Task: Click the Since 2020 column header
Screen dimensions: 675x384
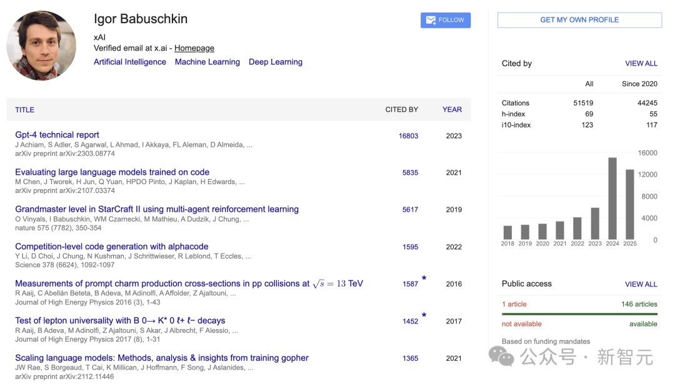Action: point(639,84)
